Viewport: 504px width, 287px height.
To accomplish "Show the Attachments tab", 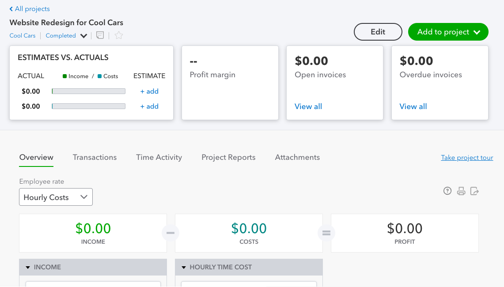I will pyautogui.click(x=297, y=157).
